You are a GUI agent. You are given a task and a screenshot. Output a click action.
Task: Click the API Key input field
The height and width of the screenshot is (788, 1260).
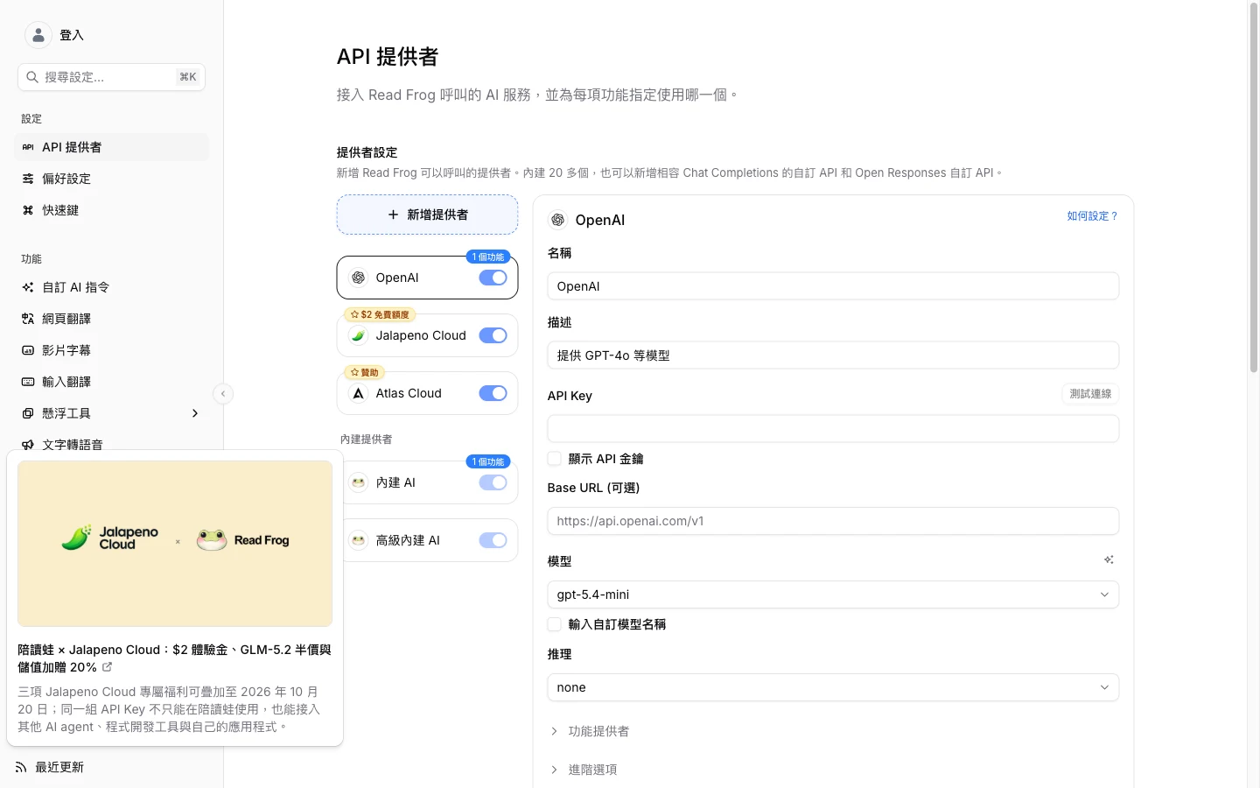tap(833, 429)
